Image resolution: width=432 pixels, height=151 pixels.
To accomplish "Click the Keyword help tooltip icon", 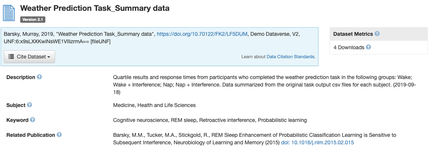I will coord(33,120).
